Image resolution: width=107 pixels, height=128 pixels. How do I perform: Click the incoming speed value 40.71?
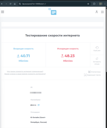tap(25, 56)
